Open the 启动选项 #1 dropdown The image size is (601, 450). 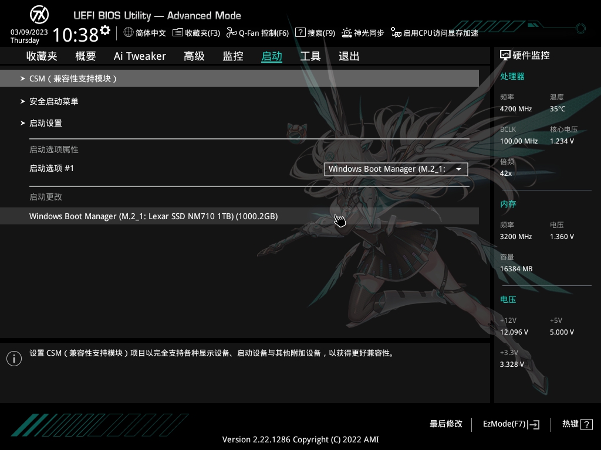click(396, 169)
